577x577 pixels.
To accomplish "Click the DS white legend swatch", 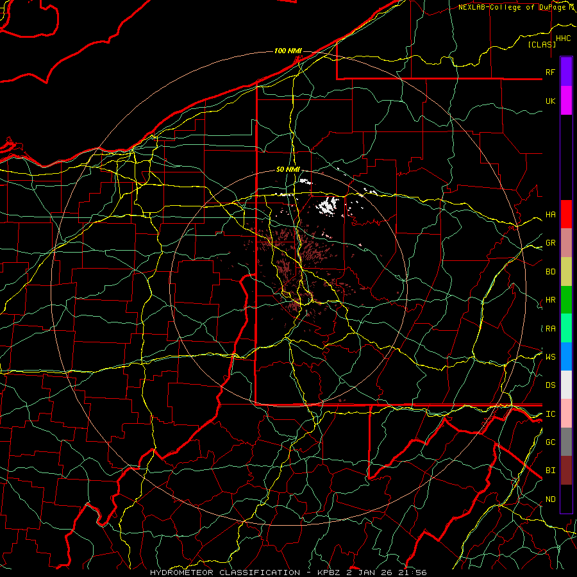I will click(566, 385).
